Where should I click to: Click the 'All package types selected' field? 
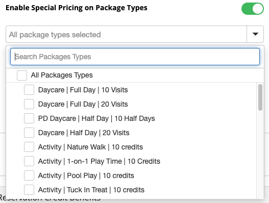tap(126, 34)
